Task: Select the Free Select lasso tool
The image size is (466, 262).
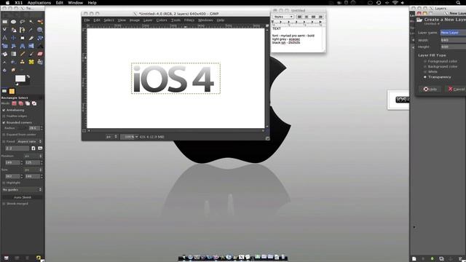Action: (23, 22)
